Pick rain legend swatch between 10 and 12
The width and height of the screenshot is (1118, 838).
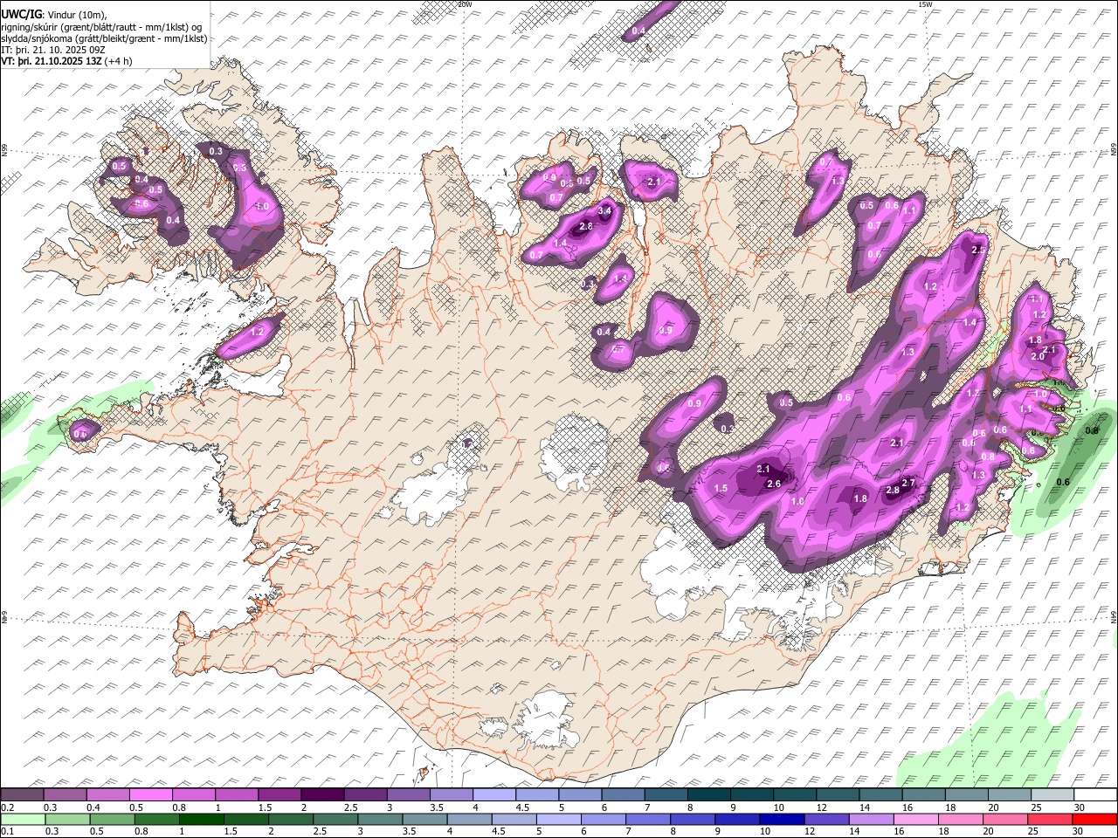[783, 819]
